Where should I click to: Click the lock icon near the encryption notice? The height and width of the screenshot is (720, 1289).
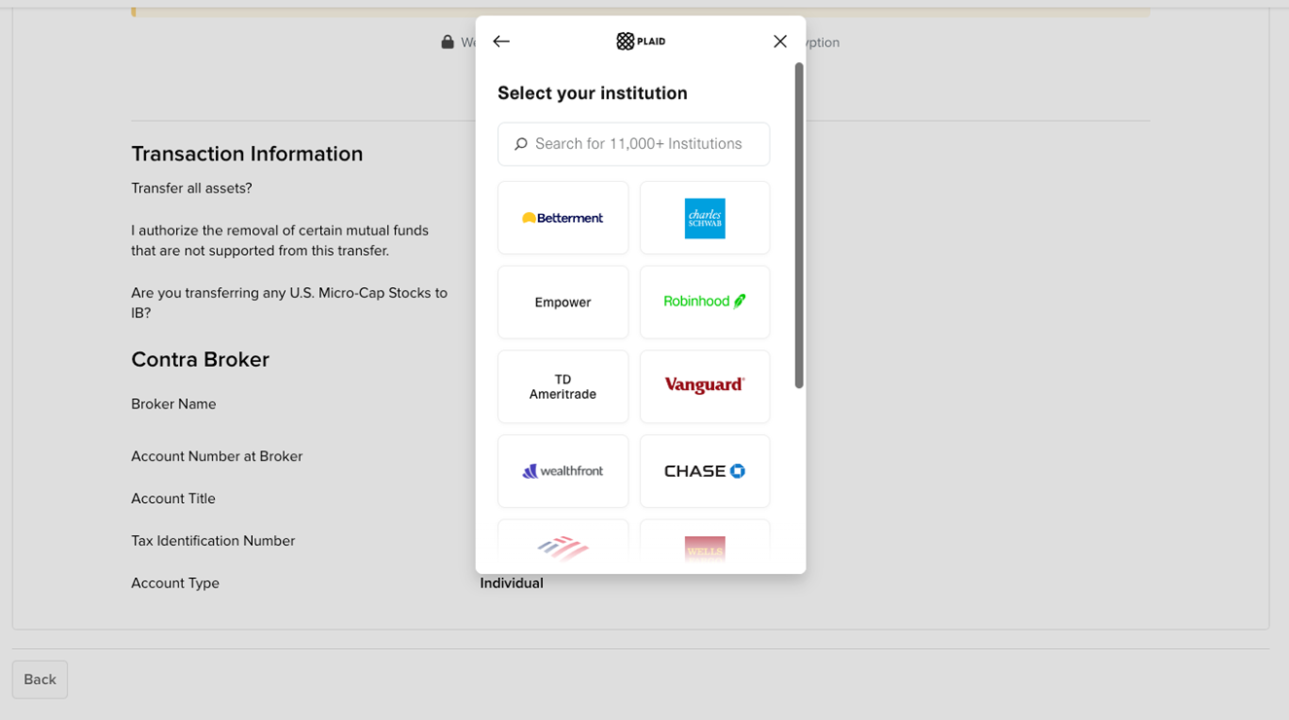[x=447, y=42]
